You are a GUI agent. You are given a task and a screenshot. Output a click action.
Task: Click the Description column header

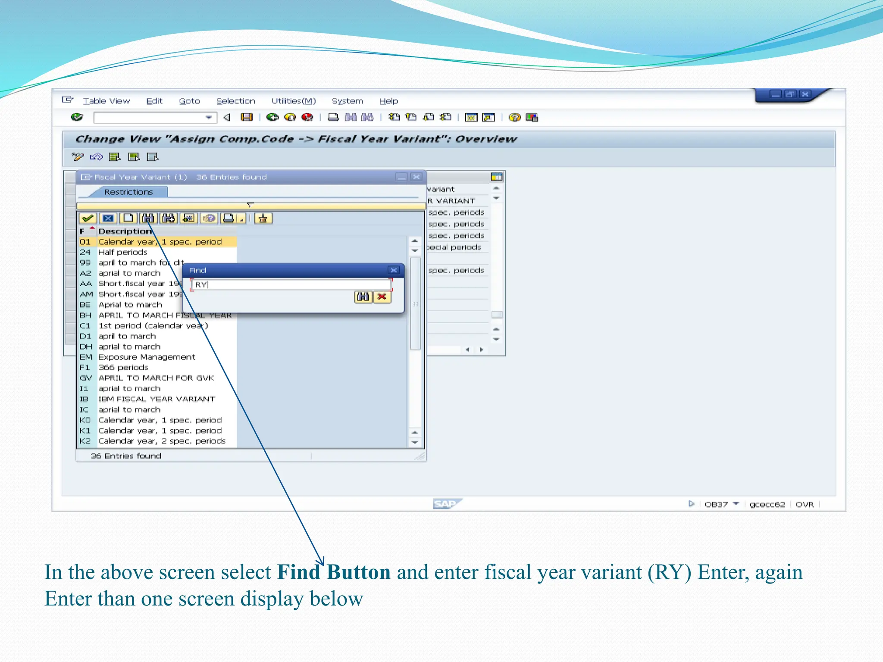[125, 231]
